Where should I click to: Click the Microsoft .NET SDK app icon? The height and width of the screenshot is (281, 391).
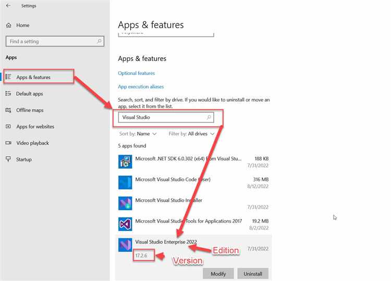pos(125,161)
